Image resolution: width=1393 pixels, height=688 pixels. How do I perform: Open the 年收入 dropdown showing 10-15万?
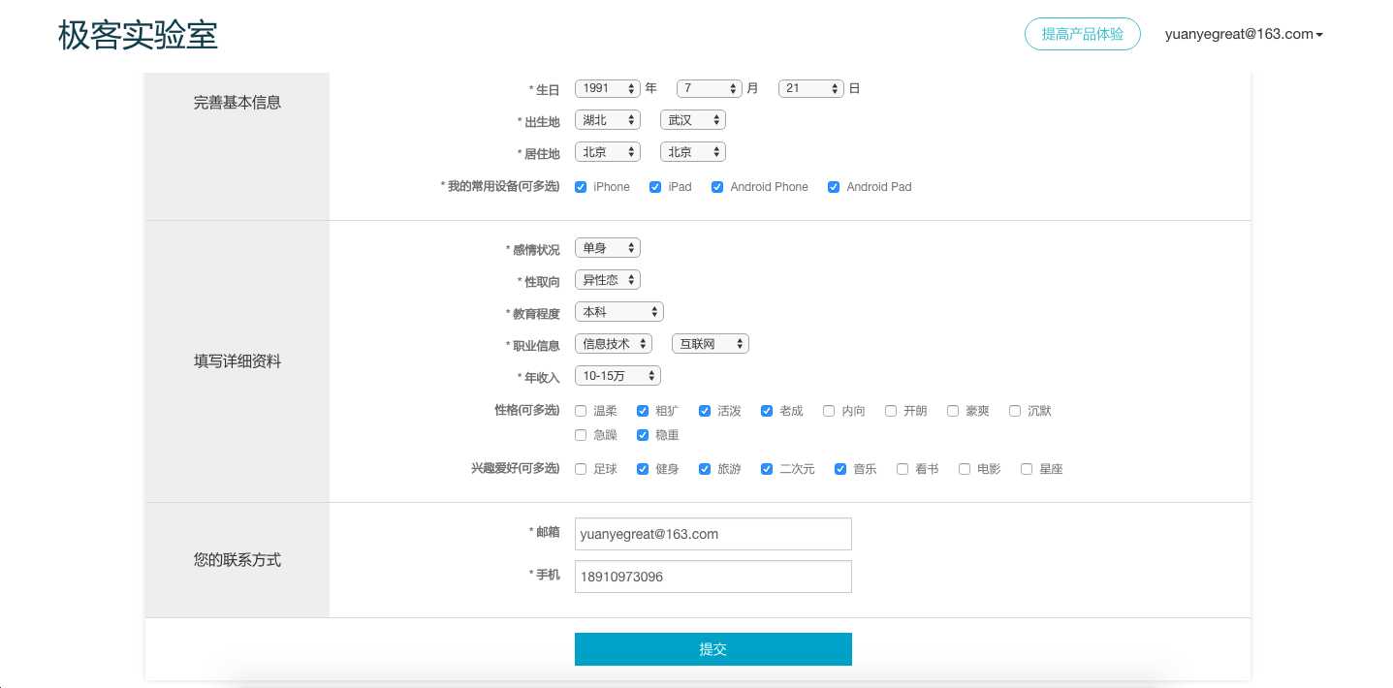pyautogui.click(x=618, y=376)
